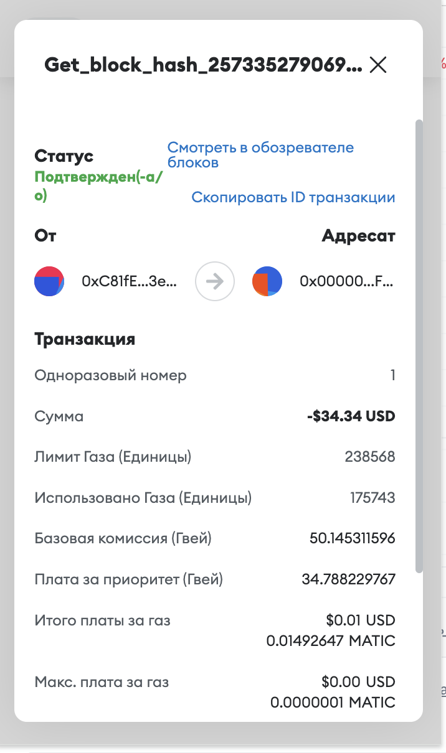Click the "Одноразовый номер" label

pyautogui.click(x=110, y=375)
